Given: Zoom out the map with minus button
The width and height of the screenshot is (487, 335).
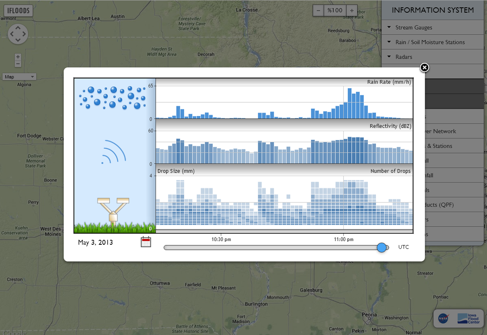Looking at the screenshot, I should point(18,64).
